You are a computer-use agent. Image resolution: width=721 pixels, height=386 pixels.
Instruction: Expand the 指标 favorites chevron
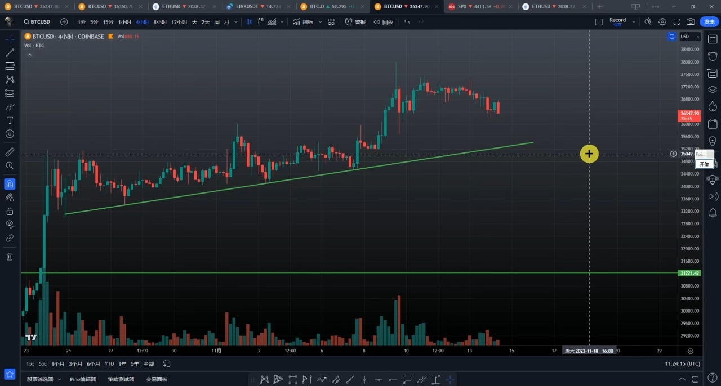pos(320,21)
